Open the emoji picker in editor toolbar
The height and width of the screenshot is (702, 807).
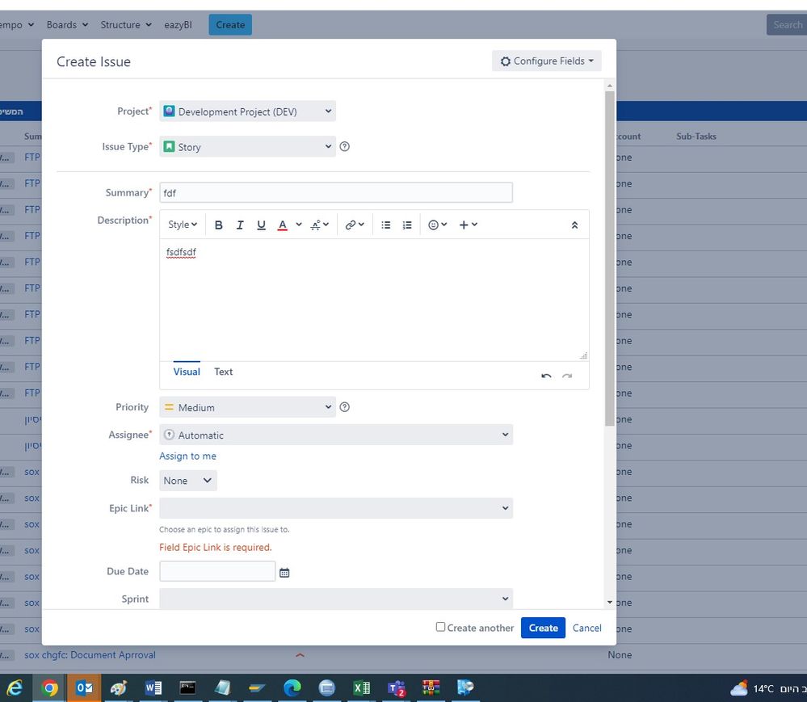click(438, 225)
